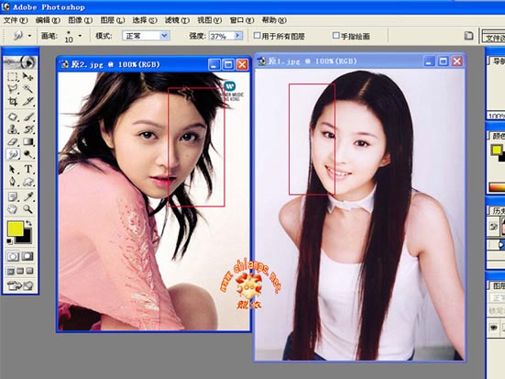Select the Healing Brush tool
505x379 pixels.
(x=13, y=117)
